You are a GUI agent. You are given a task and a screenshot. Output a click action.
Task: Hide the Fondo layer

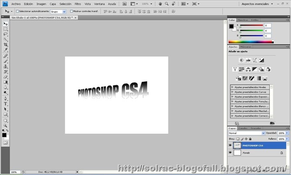click(x=230, y=153)
